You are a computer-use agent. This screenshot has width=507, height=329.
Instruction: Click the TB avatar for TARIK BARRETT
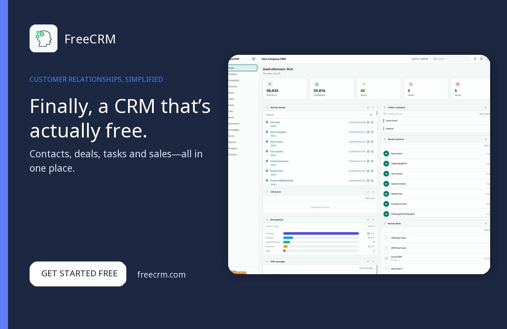coord(386,164)
